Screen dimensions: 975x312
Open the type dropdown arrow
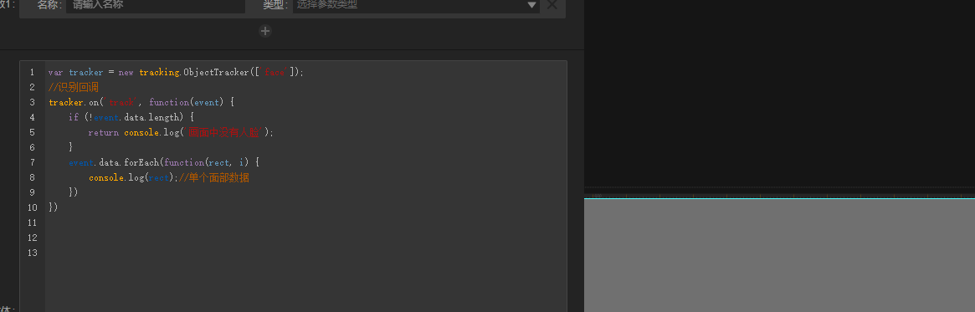pyautogui.click(x=532, y=5)
